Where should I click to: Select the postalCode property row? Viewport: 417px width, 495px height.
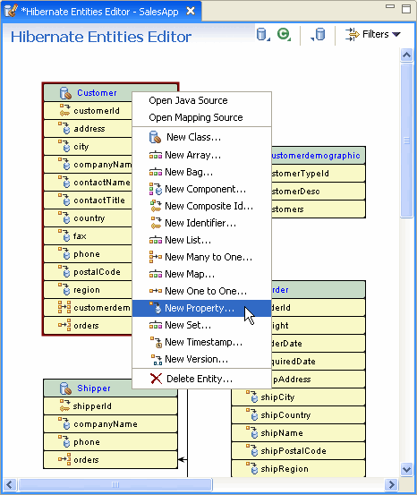88,272
